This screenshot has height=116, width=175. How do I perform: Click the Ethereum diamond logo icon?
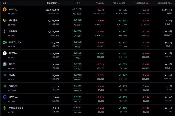[5, 31]
